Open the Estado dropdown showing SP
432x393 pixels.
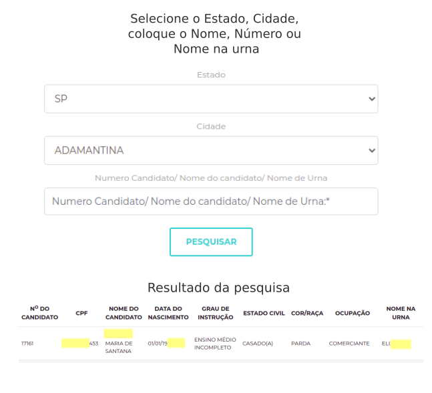pos(210,99)
